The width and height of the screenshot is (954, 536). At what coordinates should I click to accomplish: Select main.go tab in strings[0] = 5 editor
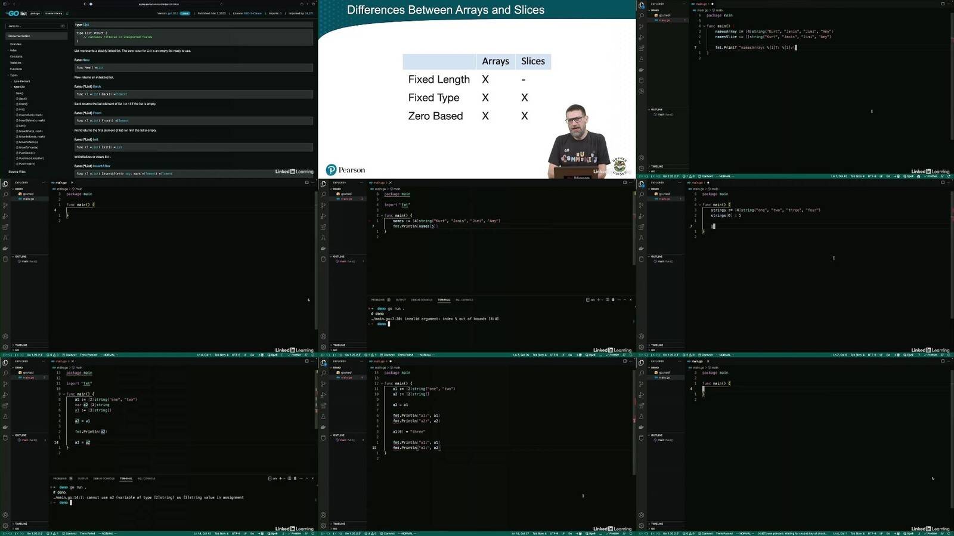[698, 182]
